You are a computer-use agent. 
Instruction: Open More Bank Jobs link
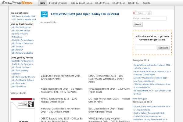coord(140,99)
